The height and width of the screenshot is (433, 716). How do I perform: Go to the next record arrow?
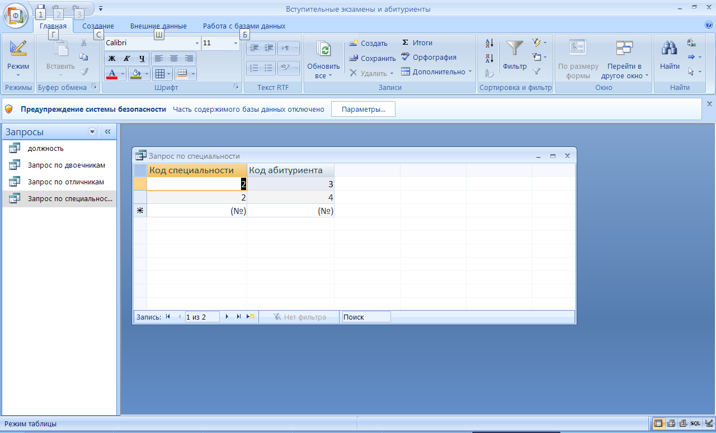[227, 317]
